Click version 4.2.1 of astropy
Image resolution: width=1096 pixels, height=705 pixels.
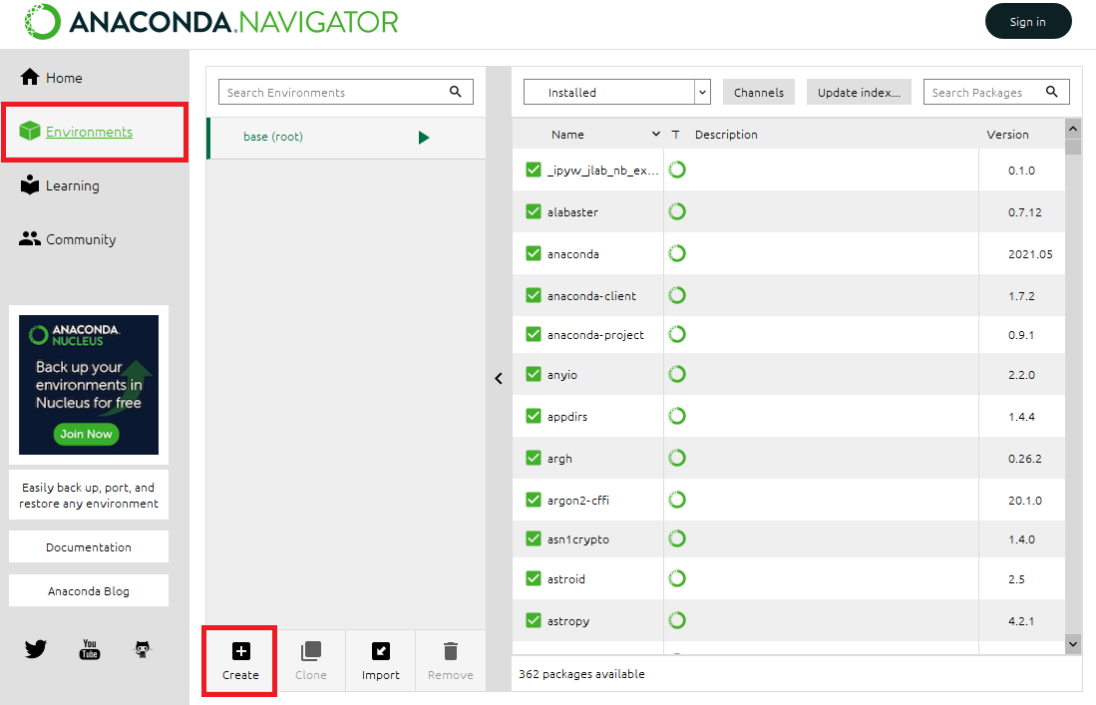[x=1021, y=620]
